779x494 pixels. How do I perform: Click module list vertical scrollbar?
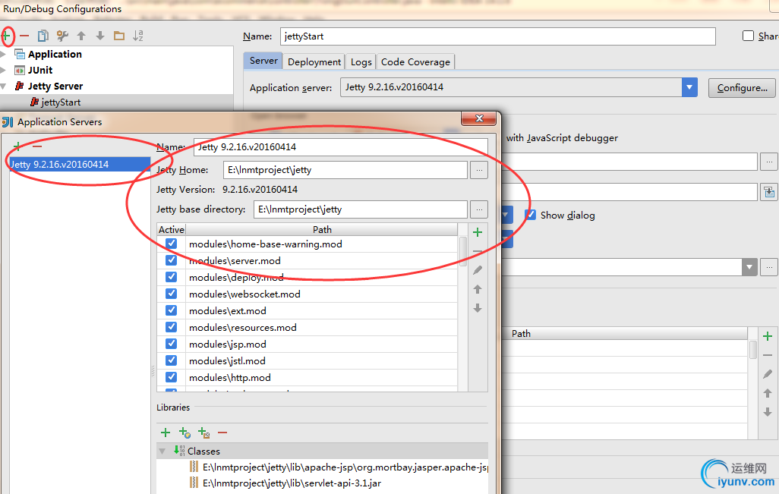[x=463, y=250]
